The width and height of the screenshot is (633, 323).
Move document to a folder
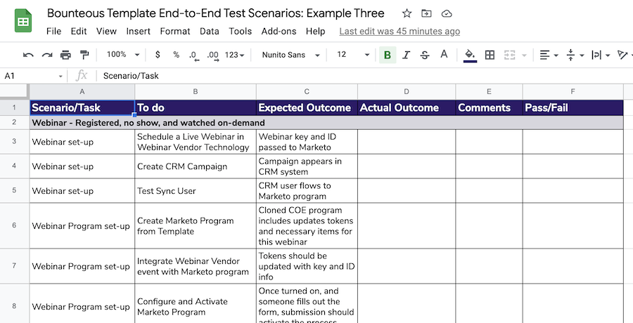(x=426, y=14)
